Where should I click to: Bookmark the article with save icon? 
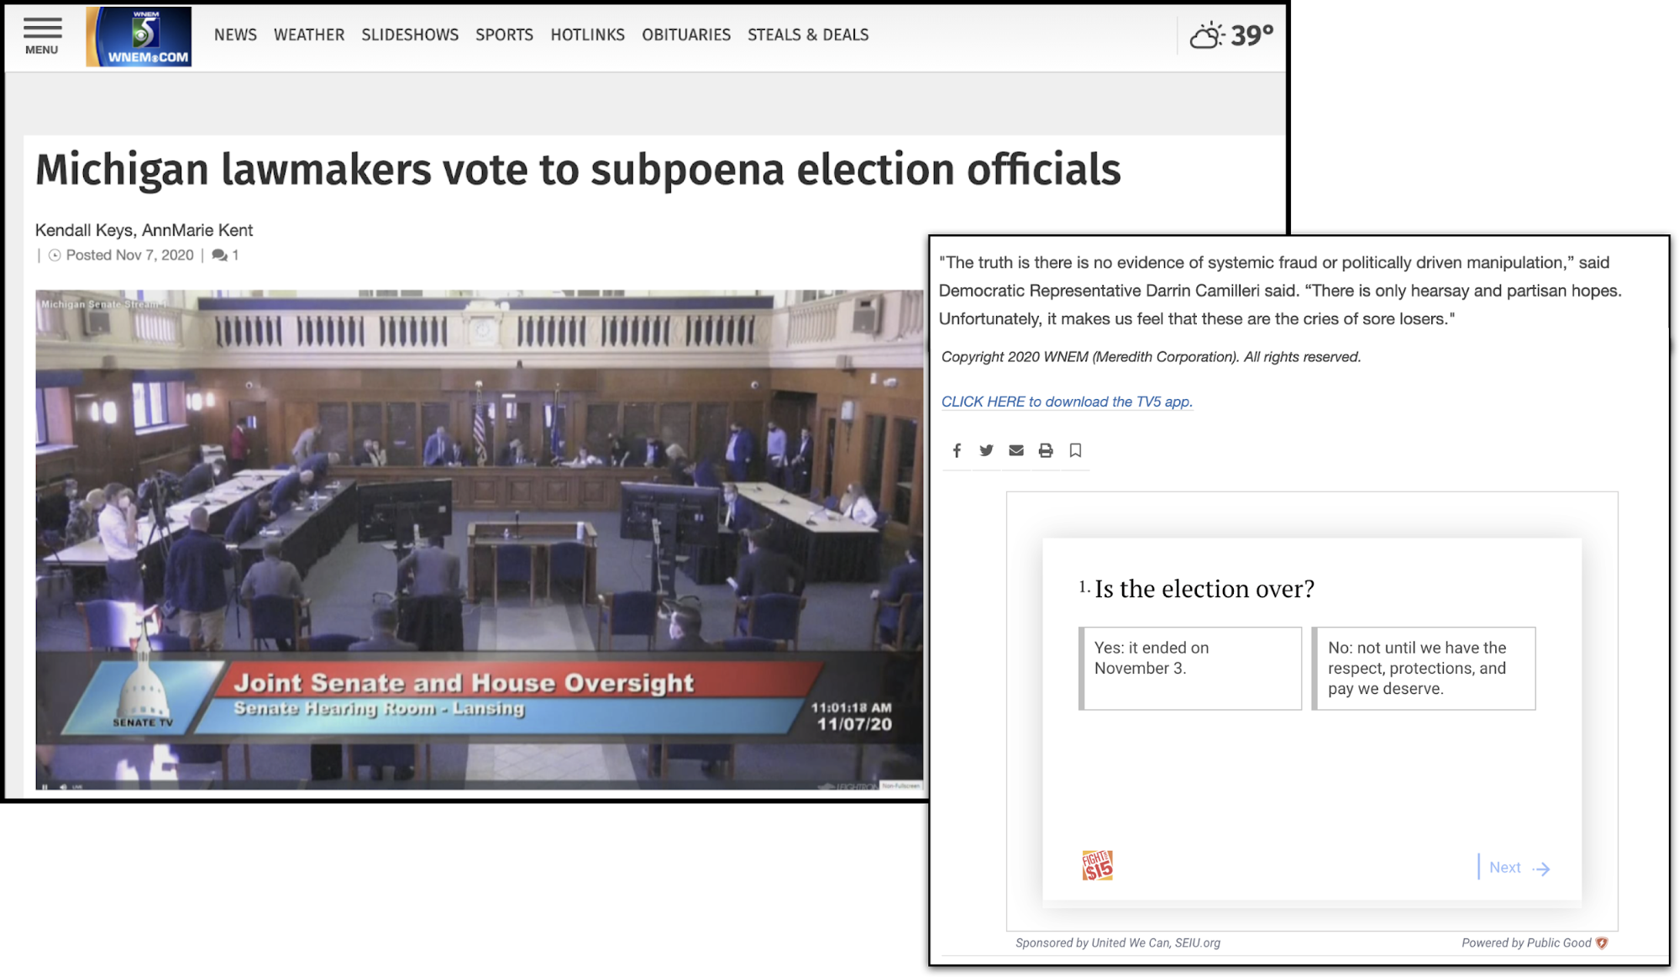pos(1075,450)
